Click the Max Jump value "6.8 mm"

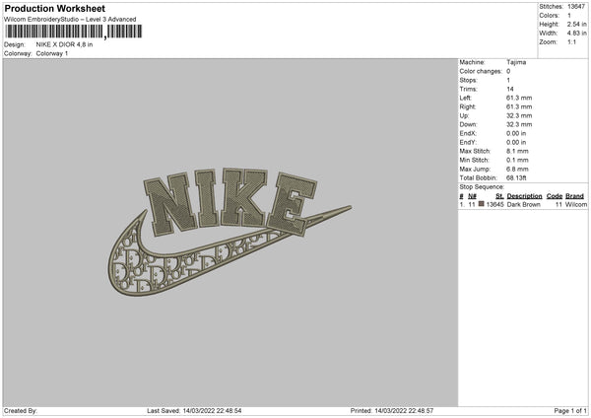(x=517, y=169)
